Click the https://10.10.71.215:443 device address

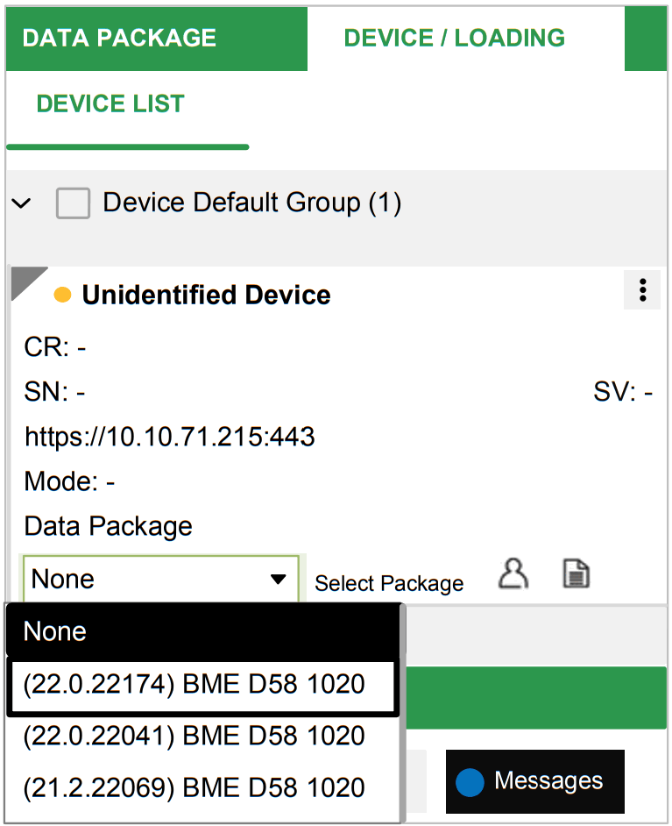(168, 437)
